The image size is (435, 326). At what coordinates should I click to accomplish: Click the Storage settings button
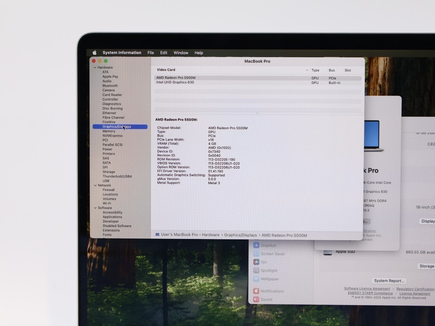[x=427, y=266]
